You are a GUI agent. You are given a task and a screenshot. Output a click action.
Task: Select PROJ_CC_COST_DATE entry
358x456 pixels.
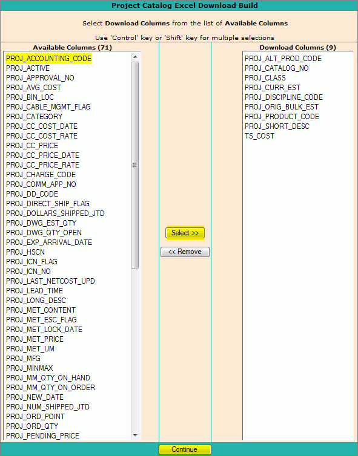coord(42,126)
